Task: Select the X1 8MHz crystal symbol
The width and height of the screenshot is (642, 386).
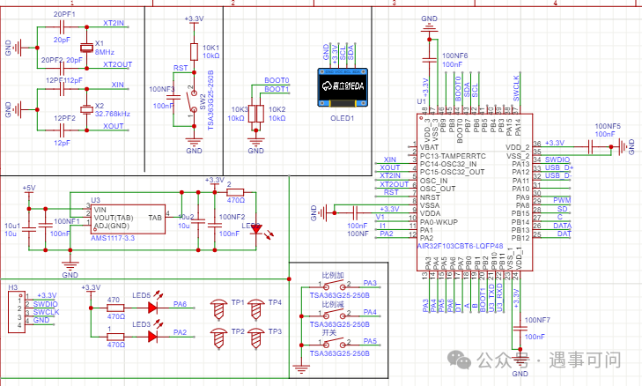Action: coord(86,48)
